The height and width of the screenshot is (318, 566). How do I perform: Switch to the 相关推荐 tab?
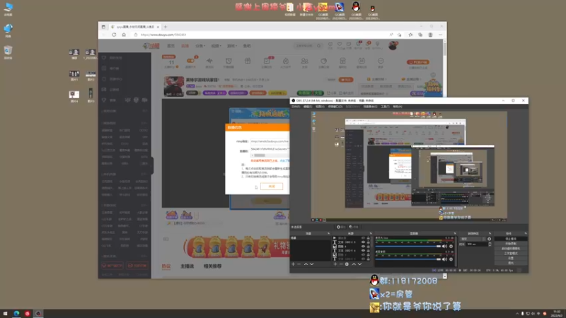213,266
